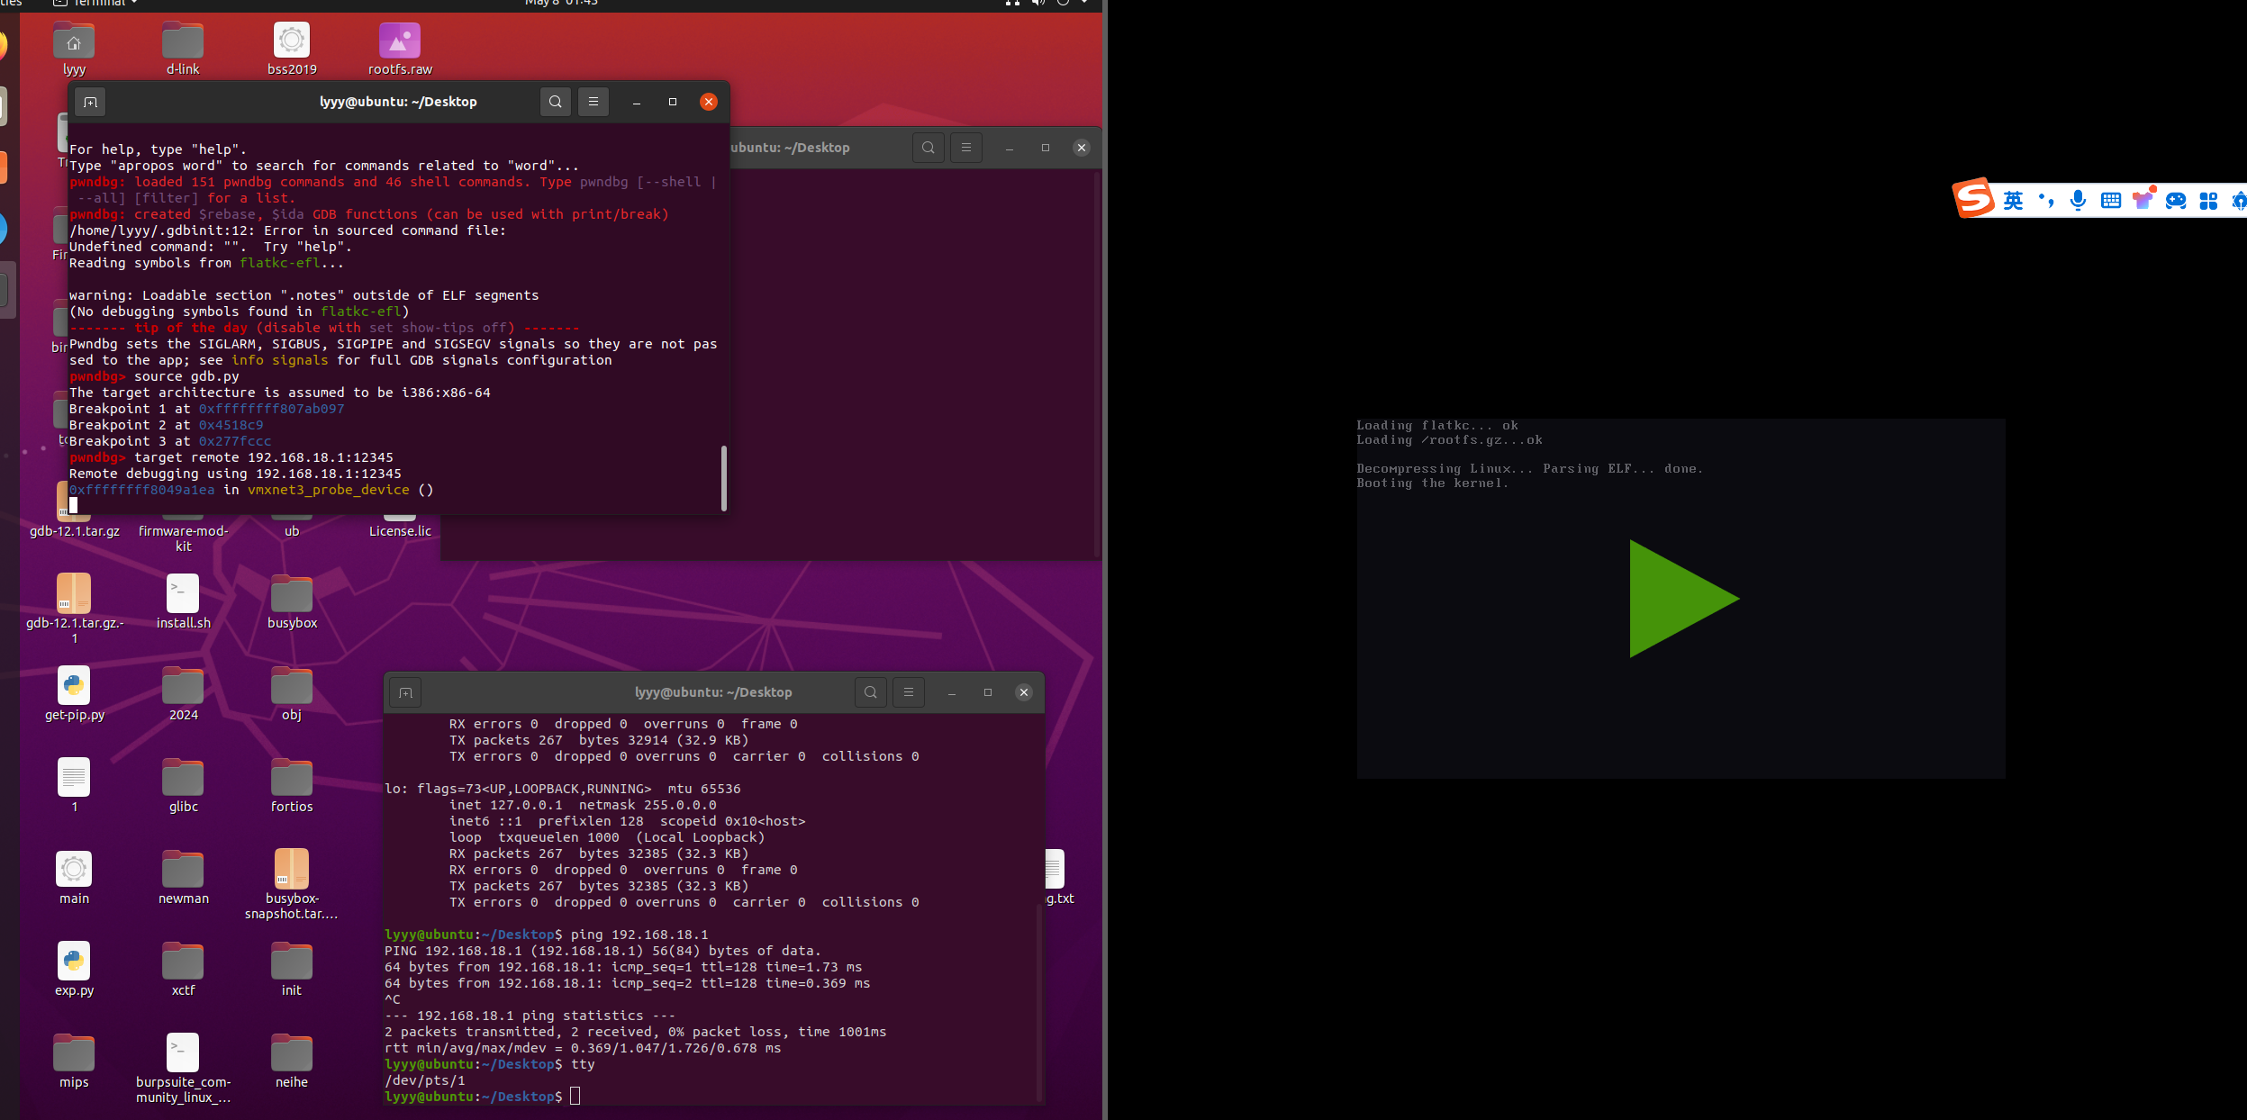Open the Sogou soft keyboard icon

click(x=2110, y=201)
